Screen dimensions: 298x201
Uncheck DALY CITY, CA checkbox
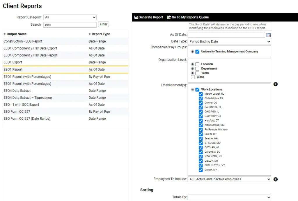201,116
